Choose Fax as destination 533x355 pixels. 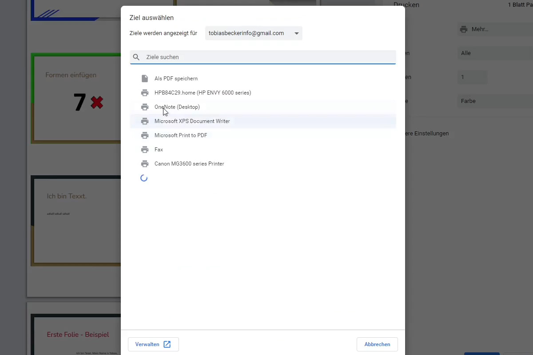[263, 150]
